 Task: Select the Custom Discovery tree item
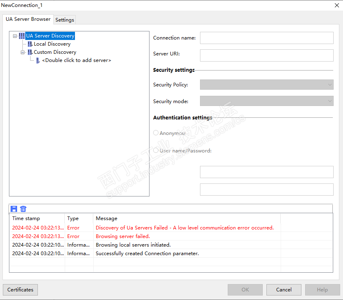coord(55,52)
